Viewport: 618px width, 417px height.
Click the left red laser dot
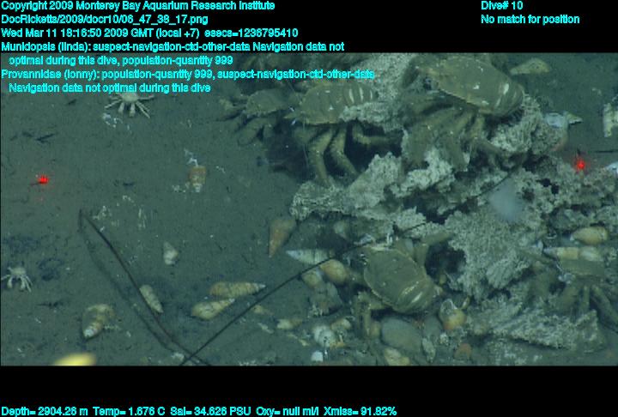pos(40,179)
